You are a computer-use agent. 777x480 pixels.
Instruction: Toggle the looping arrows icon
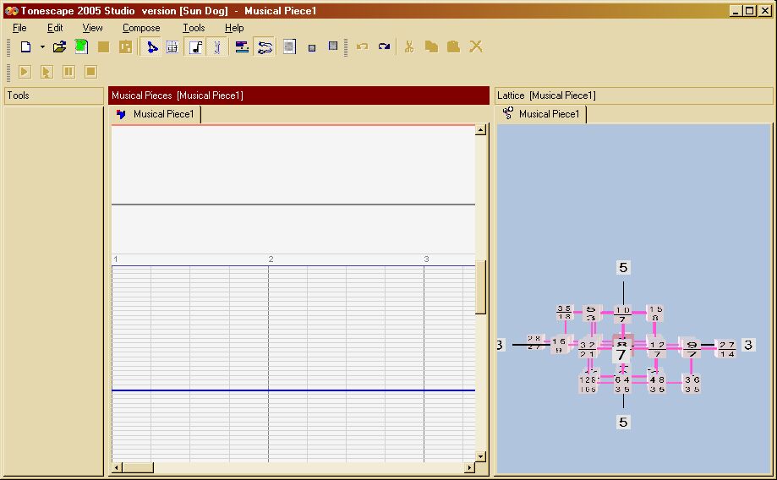coord(265,47)
